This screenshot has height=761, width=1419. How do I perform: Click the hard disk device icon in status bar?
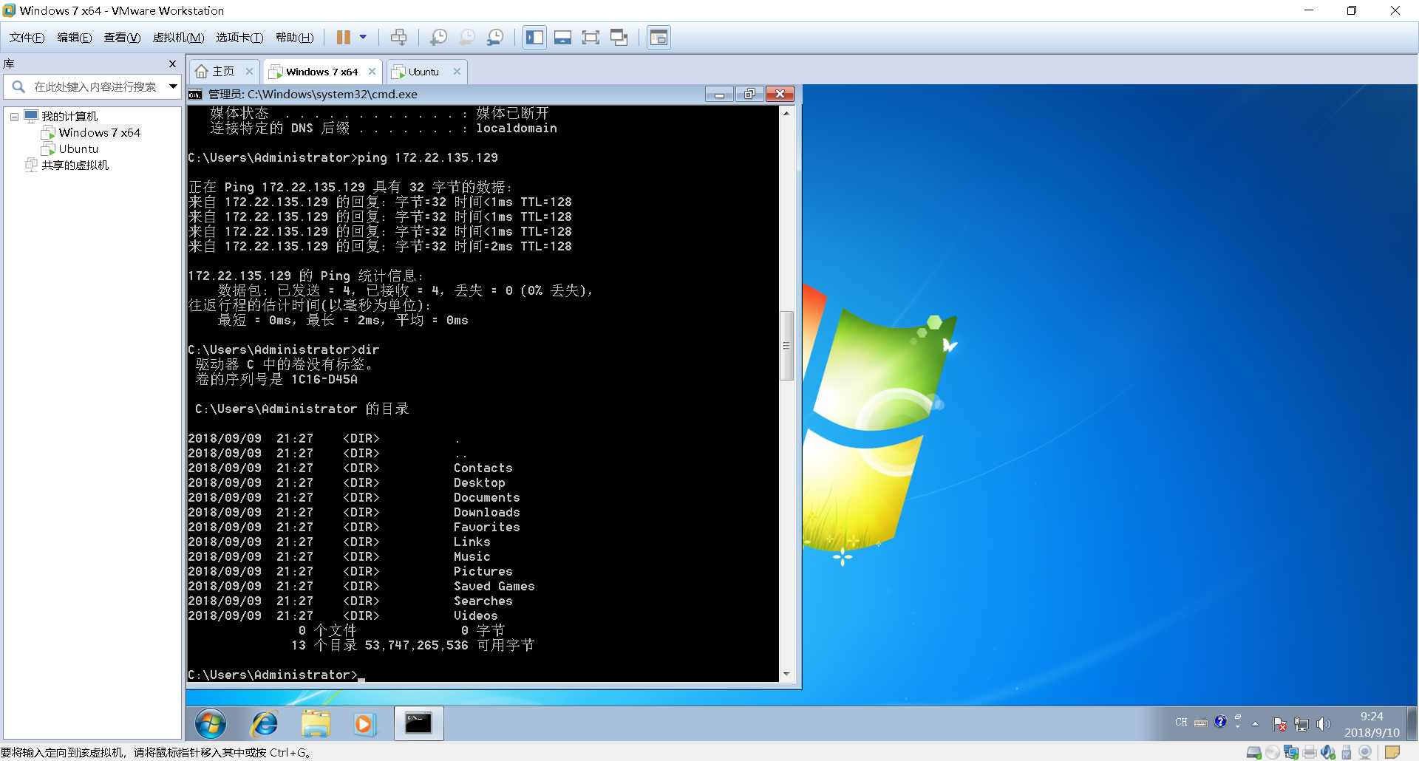pyautogui.click(x=1254, y=752)
